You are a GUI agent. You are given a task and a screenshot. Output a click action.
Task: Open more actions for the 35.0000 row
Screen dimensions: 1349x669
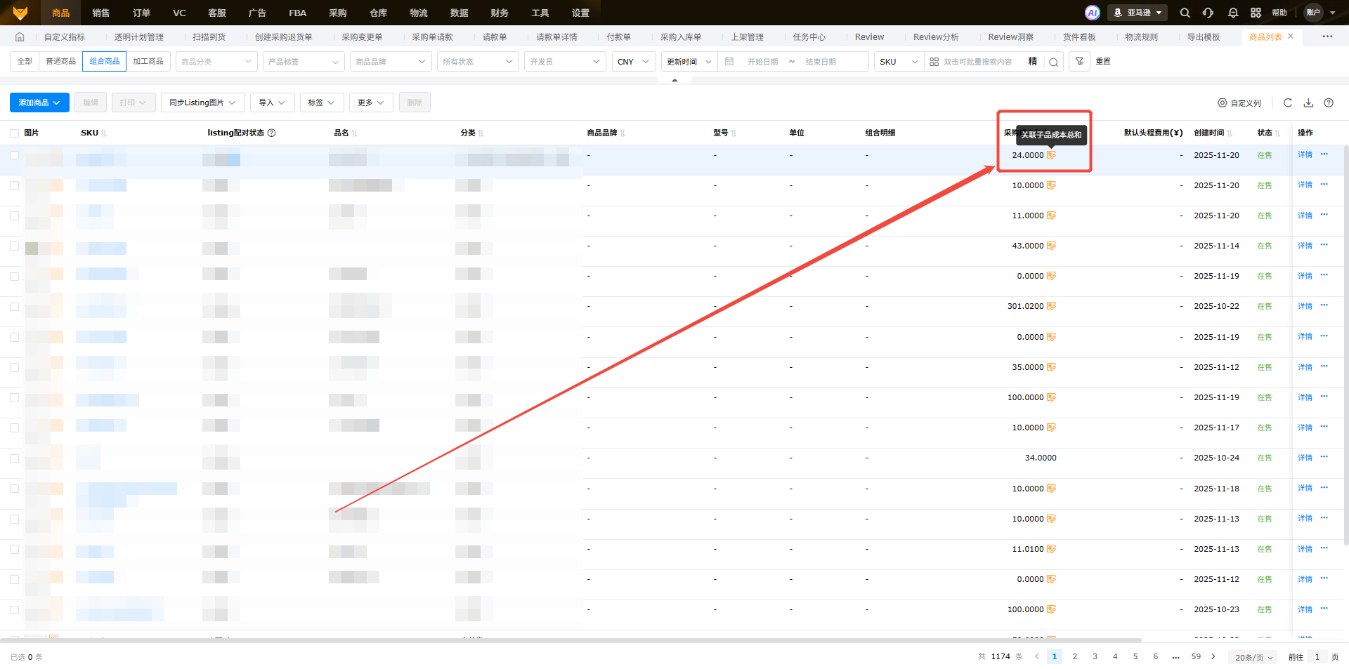(1324, 366)
